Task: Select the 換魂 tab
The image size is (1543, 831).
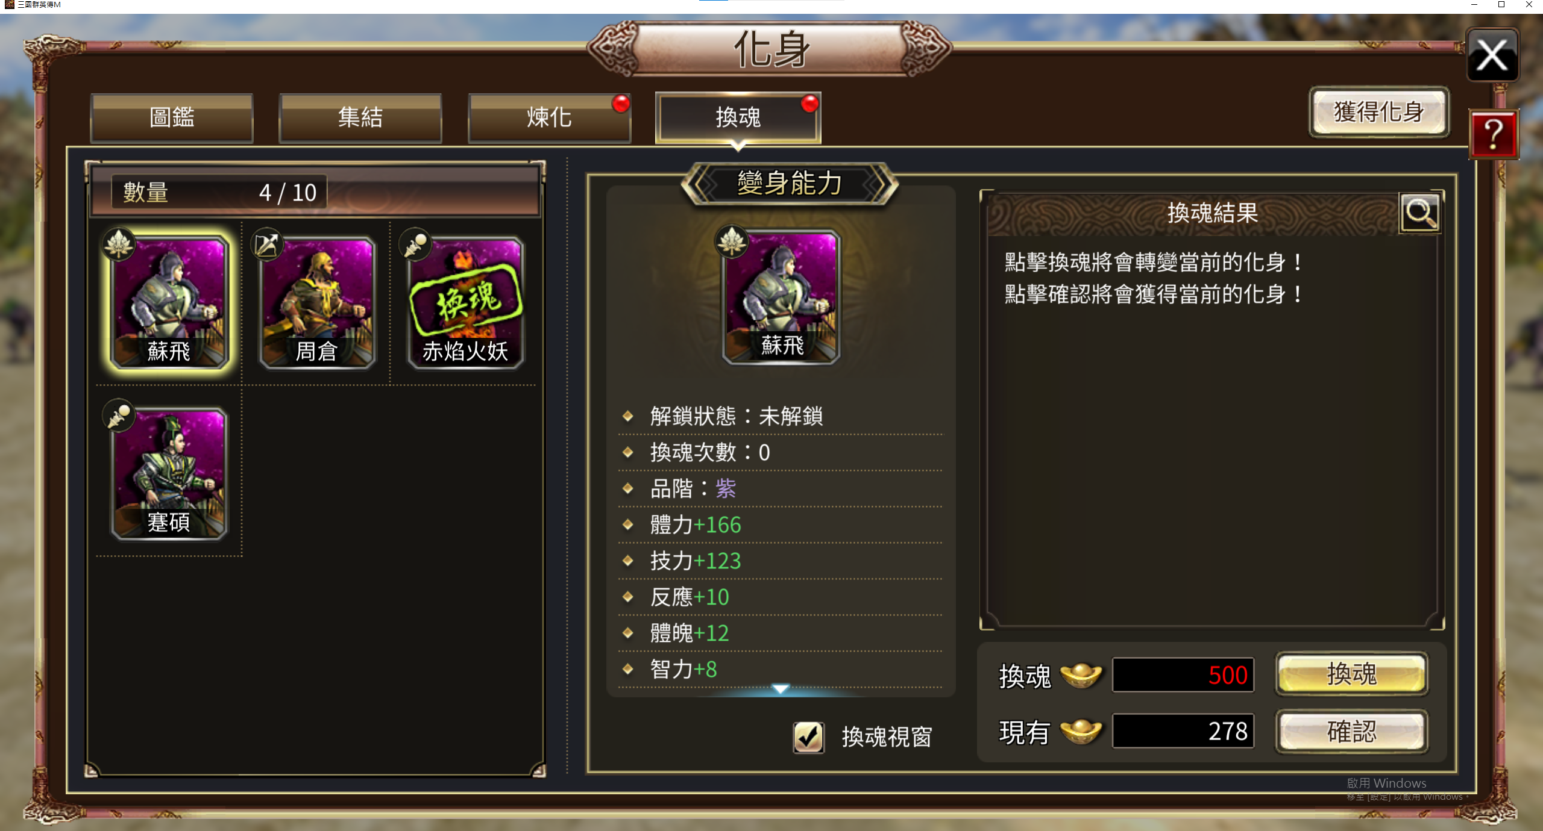Action: point(738,117)
